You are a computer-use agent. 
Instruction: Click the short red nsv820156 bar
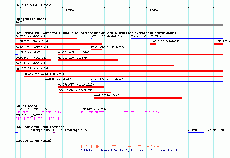tap(153, 44)
